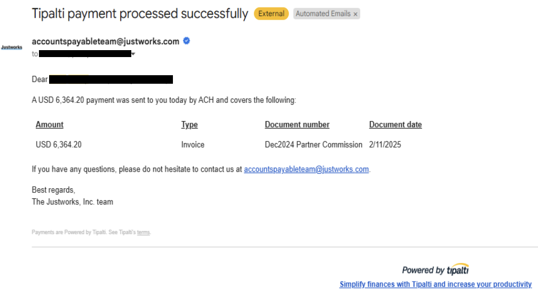Click the Invoice type cell

point(193,145)
